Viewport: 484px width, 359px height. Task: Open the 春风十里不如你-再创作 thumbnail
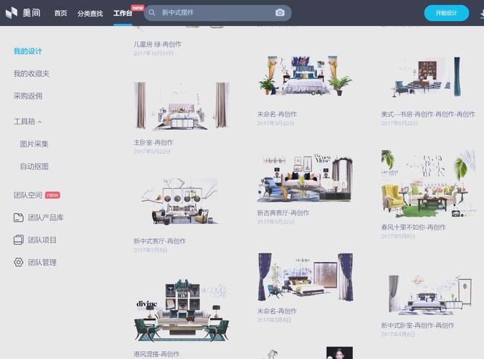(429, 185)
